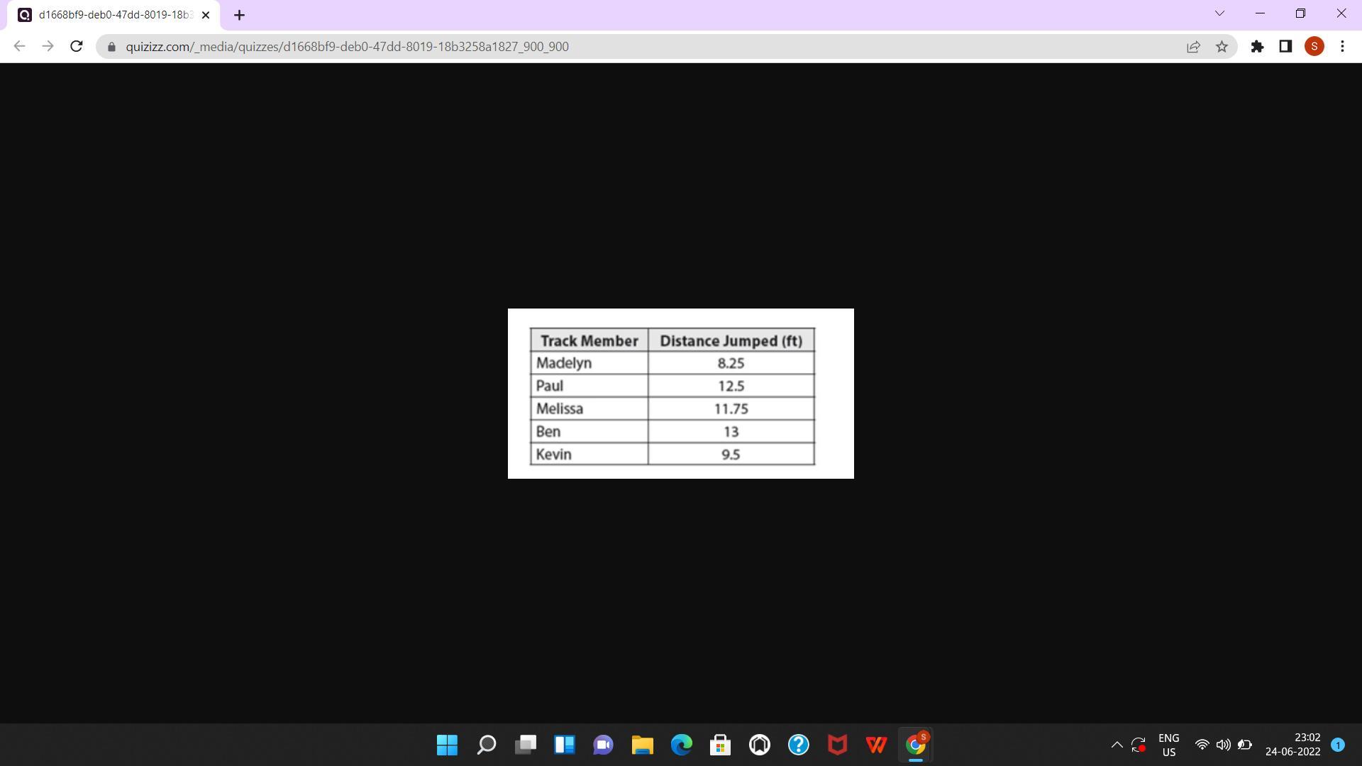Click the jump distance table image

pos(680,394)
